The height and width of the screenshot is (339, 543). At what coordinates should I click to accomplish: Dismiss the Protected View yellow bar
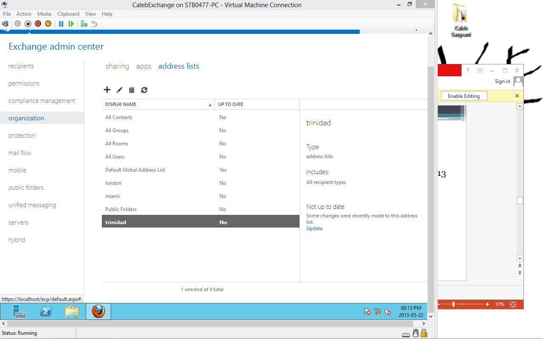click(517, 96)
